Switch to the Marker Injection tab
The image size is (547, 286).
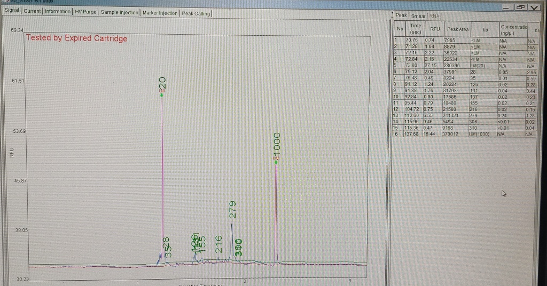point(160,12)
